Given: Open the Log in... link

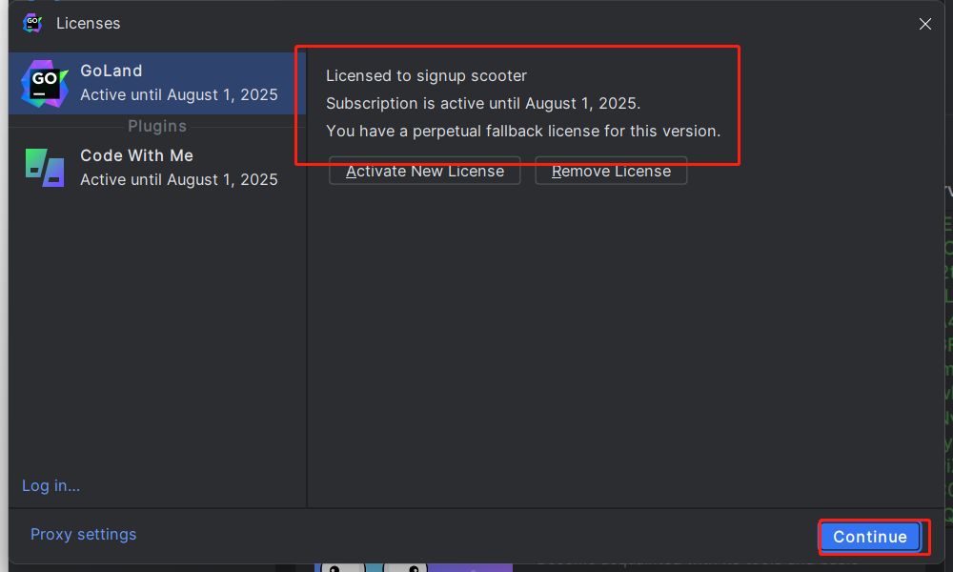Looking at the screenshot, I should (x=51, y=486).
